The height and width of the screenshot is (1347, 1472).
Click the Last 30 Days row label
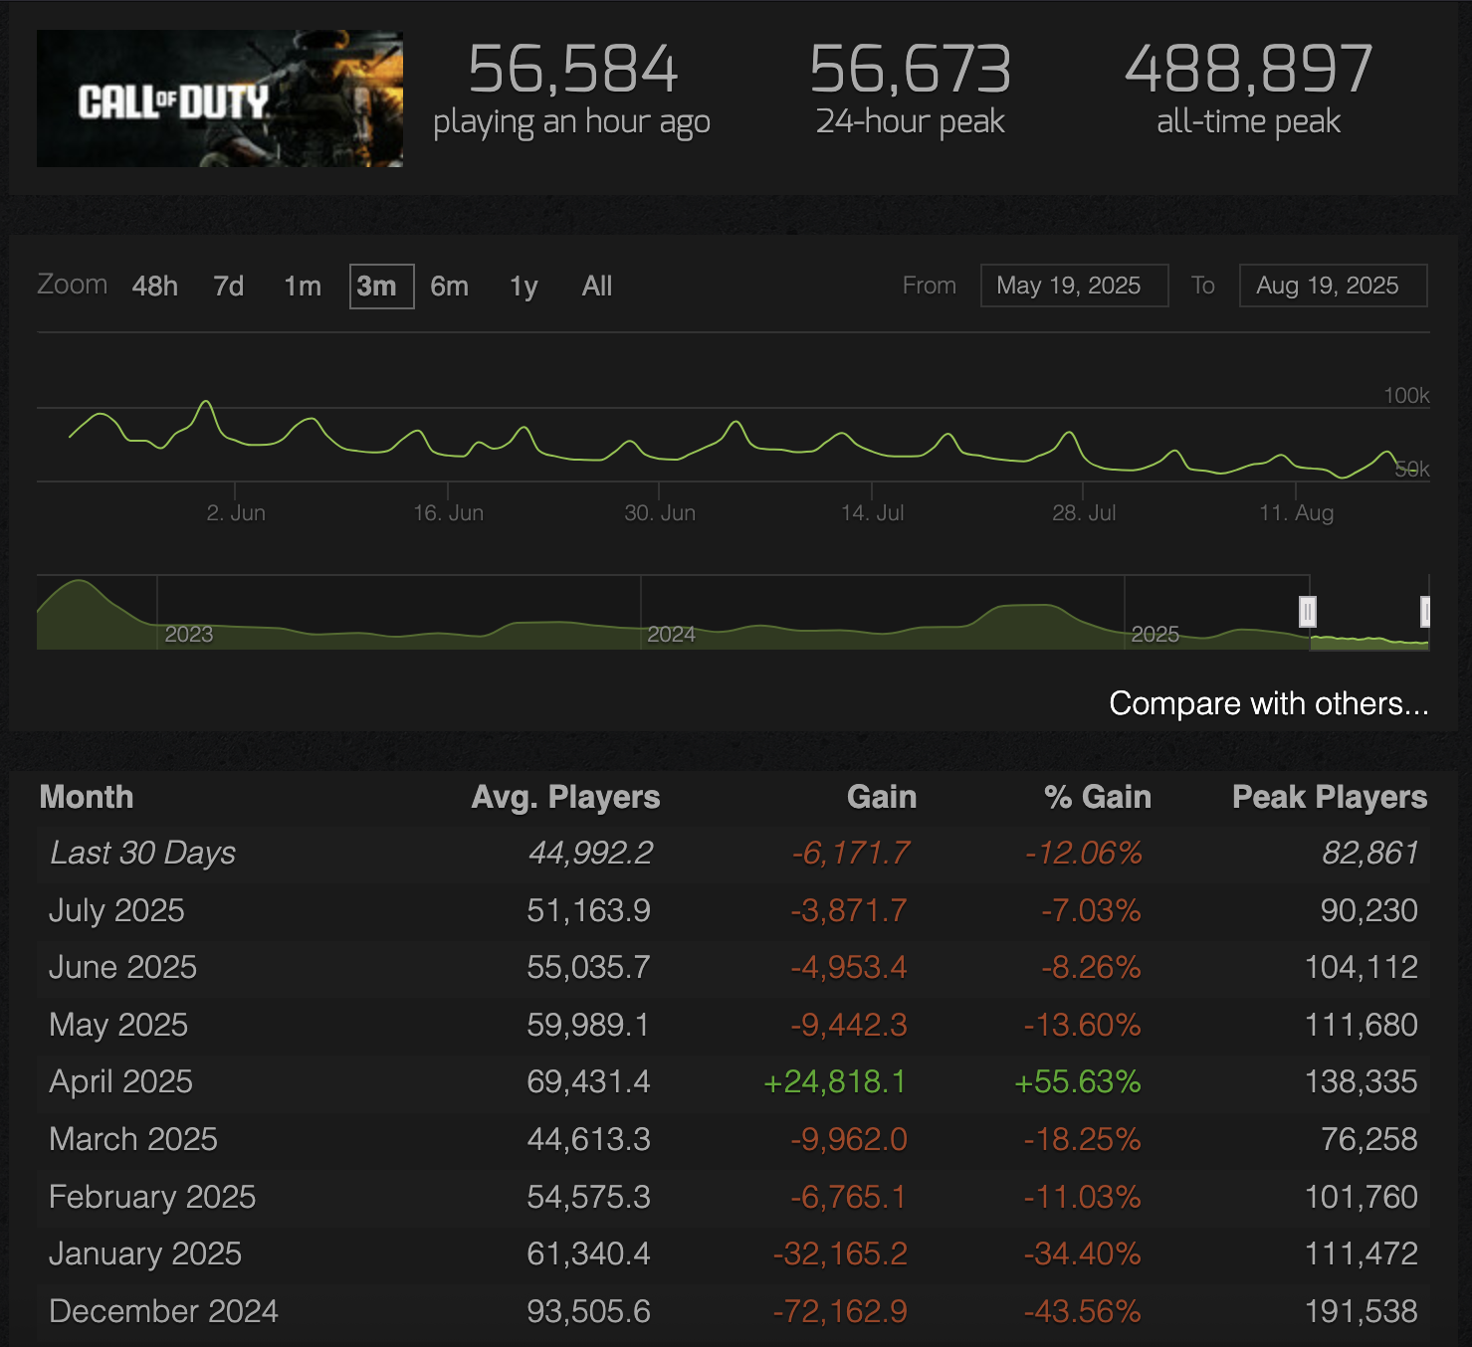click(143, 853)
